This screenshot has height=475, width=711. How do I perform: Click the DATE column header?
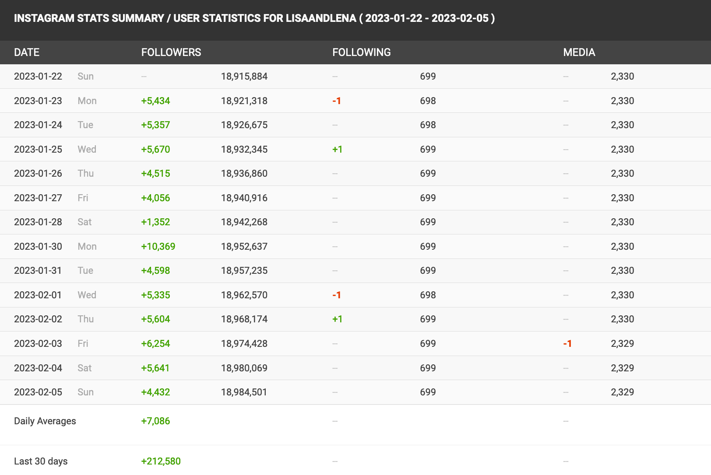pyautogui.click(x=27, y=52)
